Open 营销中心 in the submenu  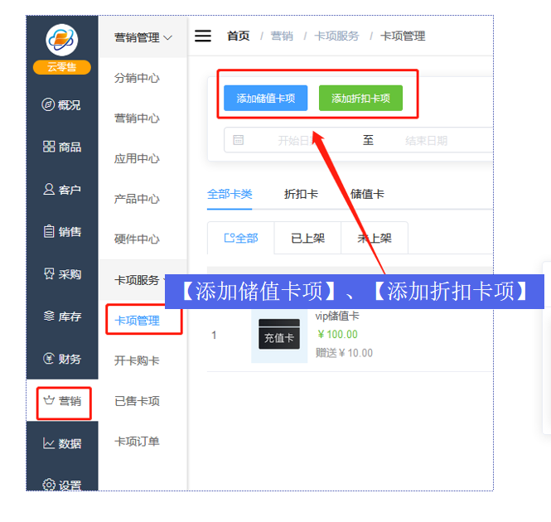pos(137,118)
